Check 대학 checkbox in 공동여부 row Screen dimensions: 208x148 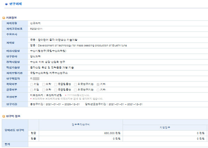click(x=44, y=90)
